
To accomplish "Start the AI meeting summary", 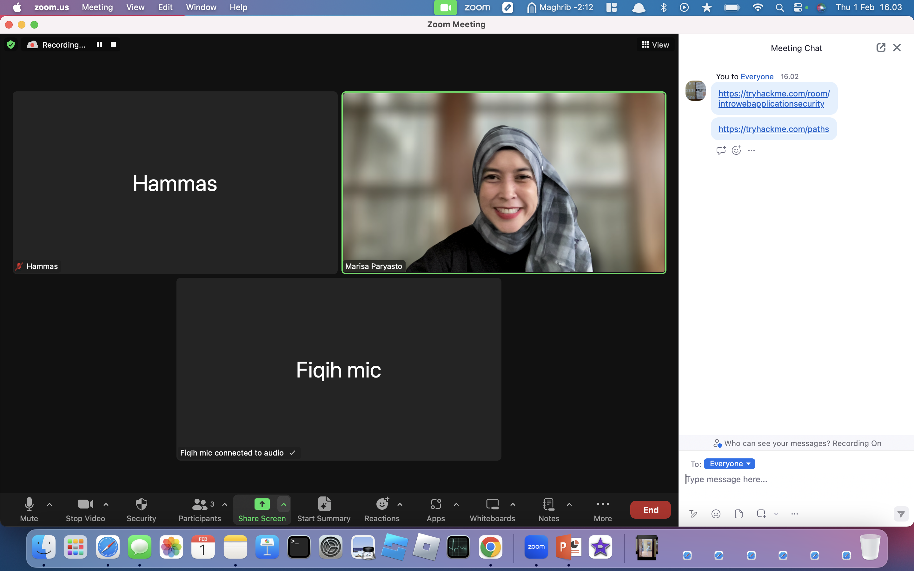I will point(324,509).
